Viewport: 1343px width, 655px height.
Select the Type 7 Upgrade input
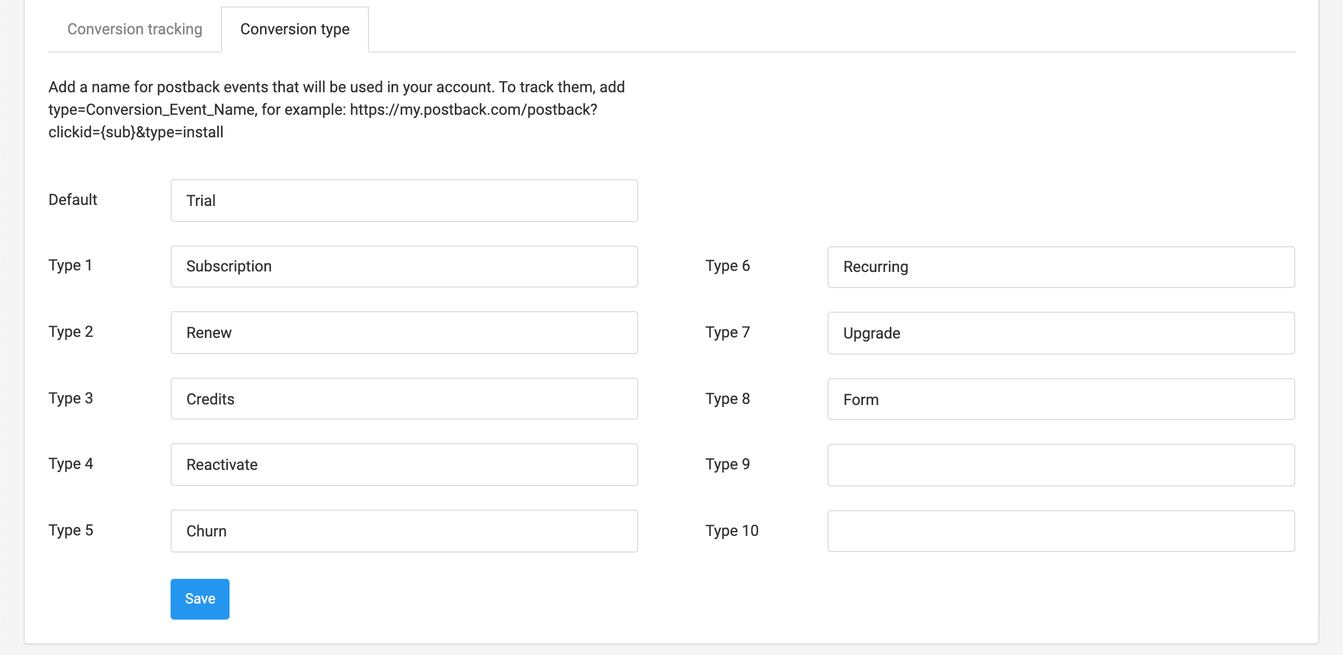[x=1061, y=333]
